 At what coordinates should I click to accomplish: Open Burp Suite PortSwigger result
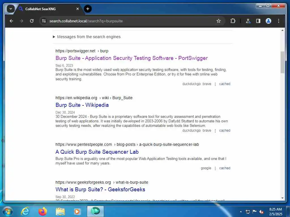point(131,58)
